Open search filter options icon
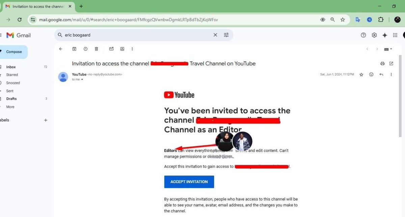Viewport: 405px width, 217px height. [x=226, y=35]
